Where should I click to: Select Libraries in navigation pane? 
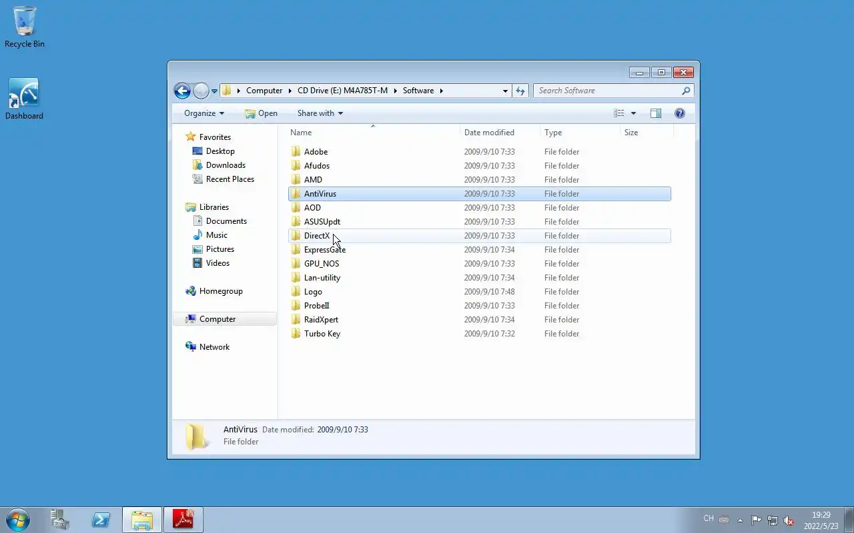[214, 207]
